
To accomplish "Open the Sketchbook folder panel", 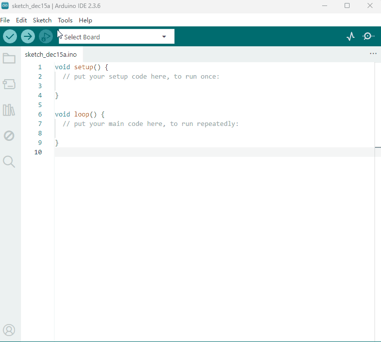I will 9,58.
